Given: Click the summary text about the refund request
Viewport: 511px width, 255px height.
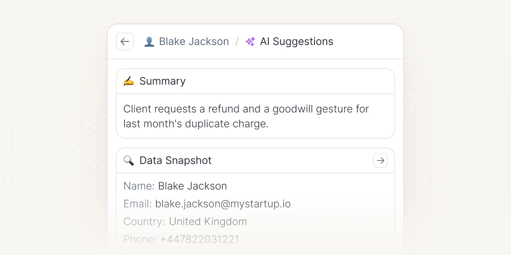Looking at the screenshot, I should [x=246, y=117].
